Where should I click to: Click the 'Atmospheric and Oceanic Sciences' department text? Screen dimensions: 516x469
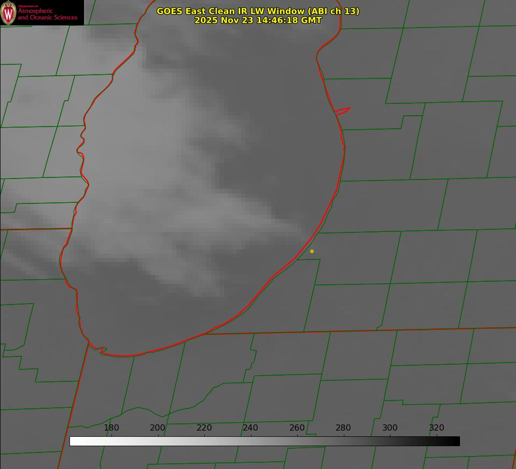(47, 14)
